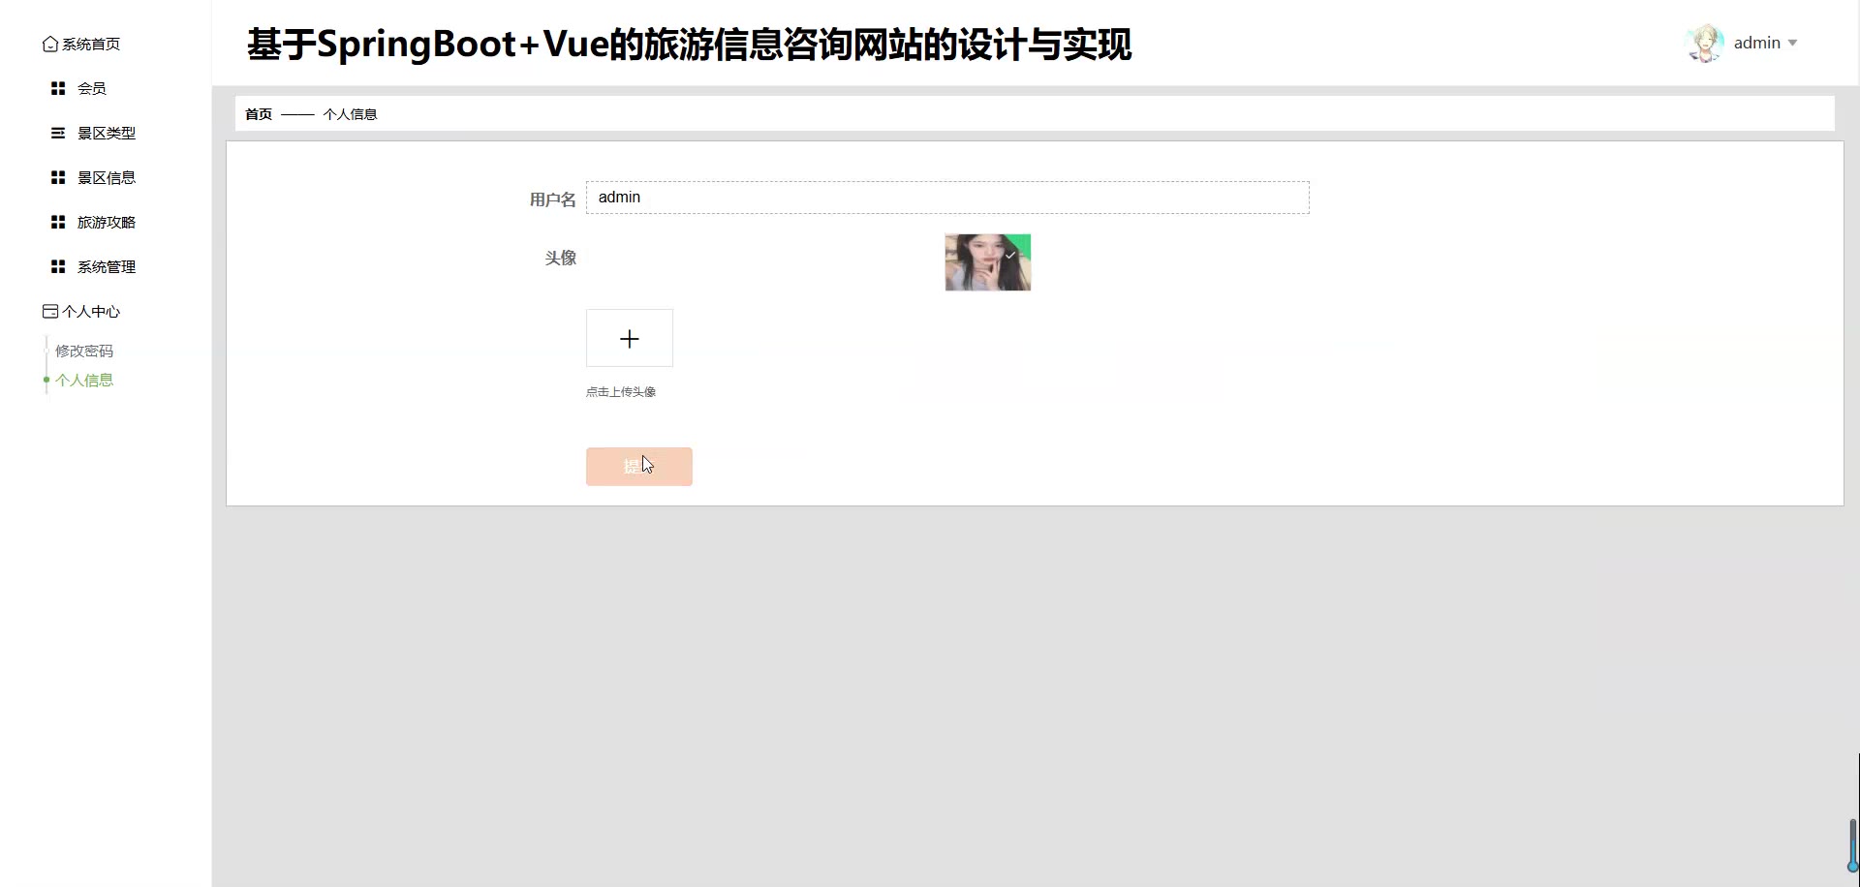The width and height of the screenshot is (1860, 887).
Task: Click the grid icon next to 旅游攻略
Action: pos(58,222)
